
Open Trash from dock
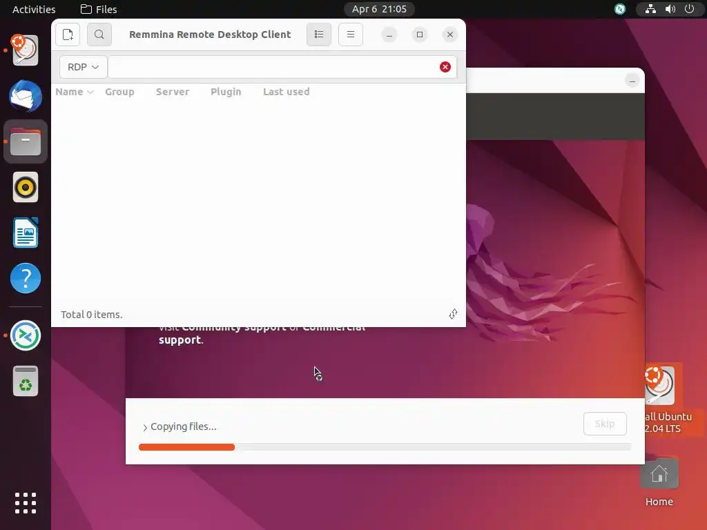click(26, 381)
